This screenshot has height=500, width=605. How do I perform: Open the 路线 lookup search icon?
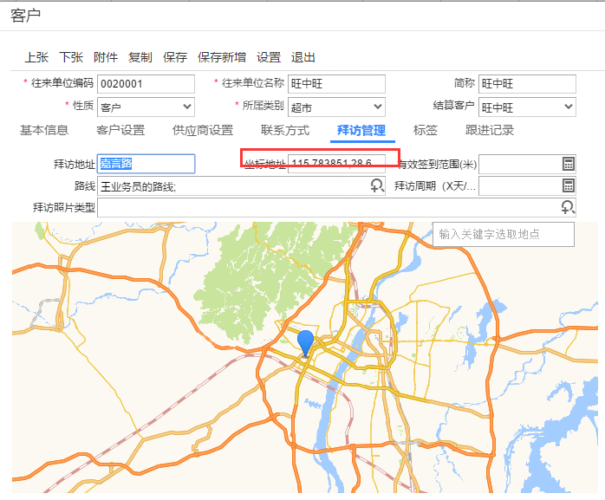click(x=377, y=185)
